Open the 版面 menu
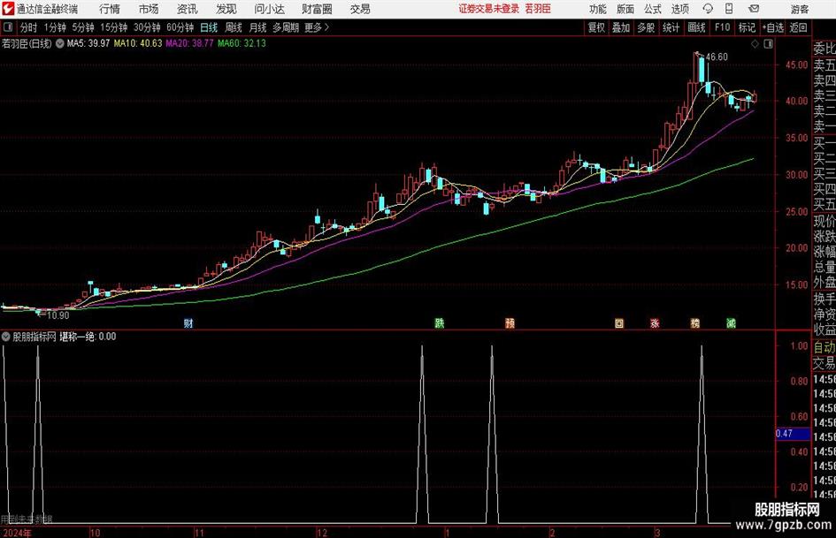 [x=625, y=9]
